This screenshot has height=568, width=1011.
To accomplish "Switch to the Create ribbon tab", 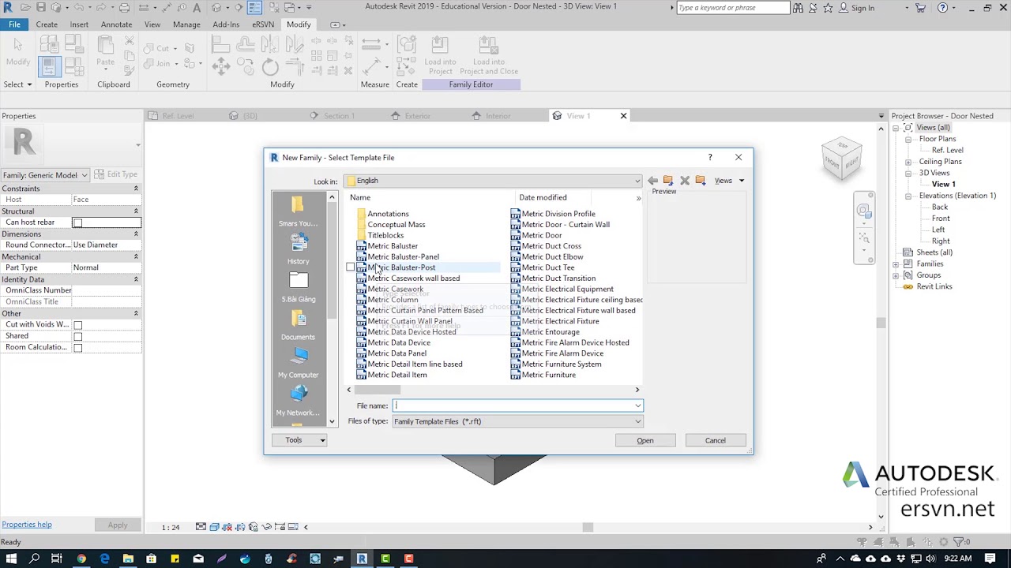I will (47, 24).
